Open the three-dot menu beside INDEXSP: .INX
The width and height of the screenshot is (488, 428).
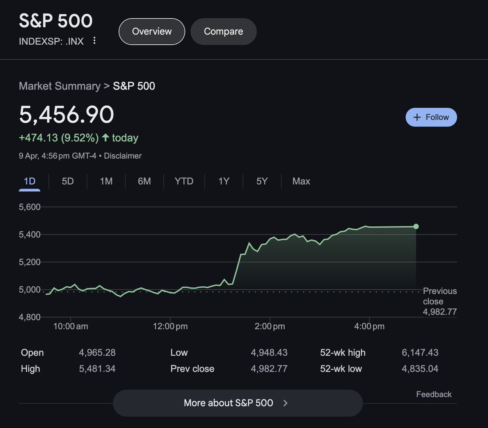[x=94, y=41]
